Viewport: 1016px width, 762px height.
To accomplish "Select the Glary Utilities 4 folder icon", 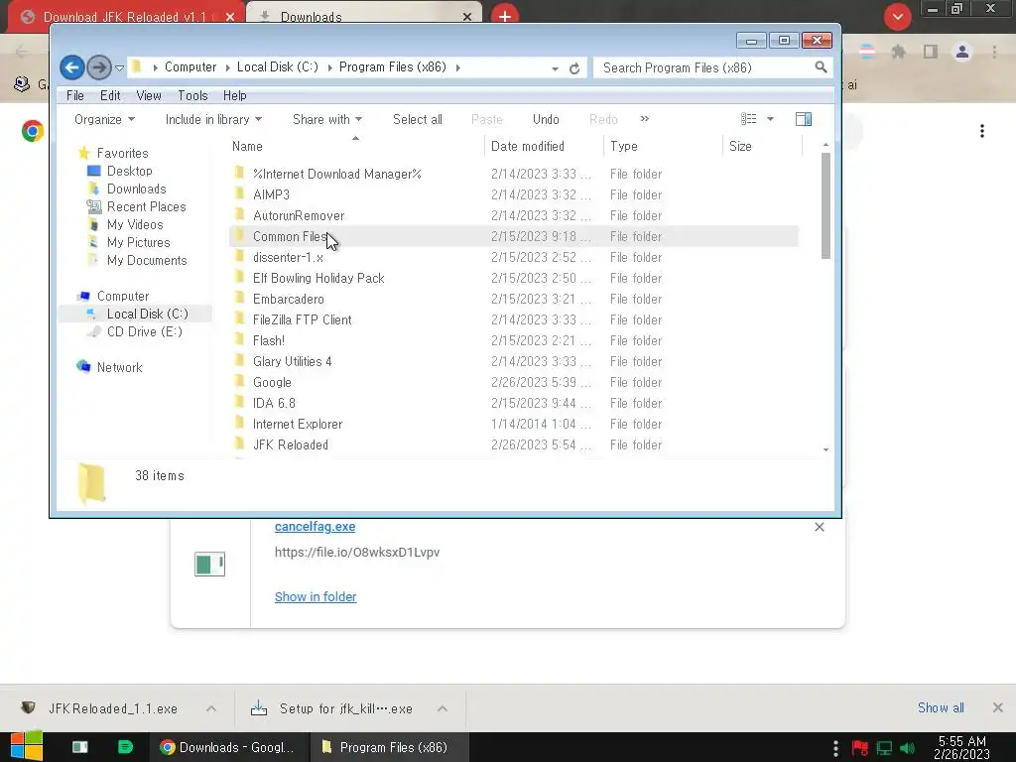I will (x=240, y=361).
